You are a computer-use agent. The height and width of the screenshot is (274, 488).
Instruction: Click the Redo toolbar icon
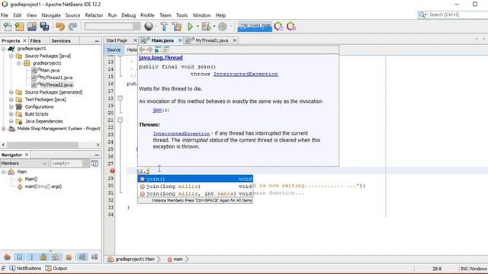point(72,27)
